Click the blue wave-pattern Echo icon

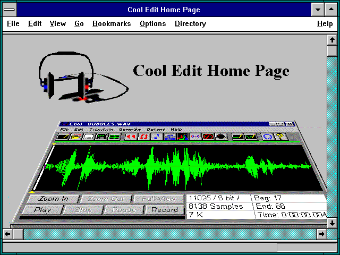(169, 137)
